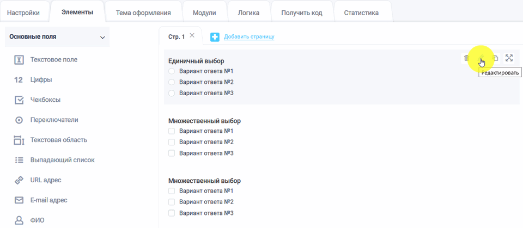Viewport: 523px width, 228px height.
Task: Add a Переключатели element label
Action: coord(54,120)
